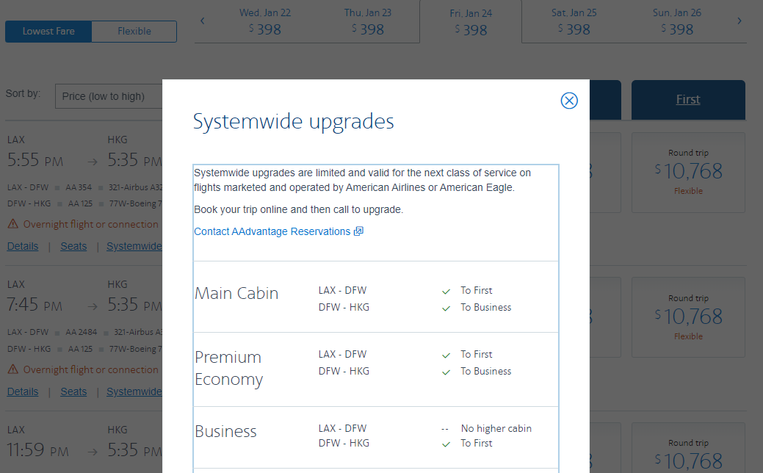Open Details for the 7:45 PM flight
Viewport: 763px width, 473px height.
23,391
